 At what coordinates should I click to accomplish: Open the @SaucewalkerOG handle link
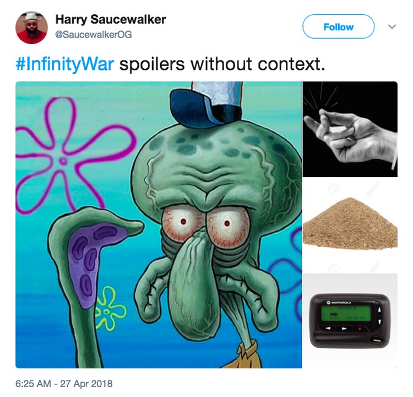tap(94, 35)
